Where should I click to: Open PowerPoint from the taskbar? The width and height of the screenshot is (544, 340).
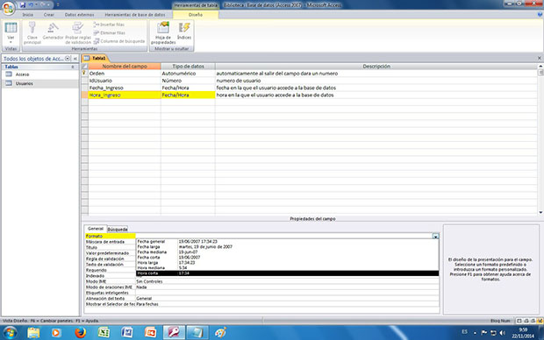point(150,333)
